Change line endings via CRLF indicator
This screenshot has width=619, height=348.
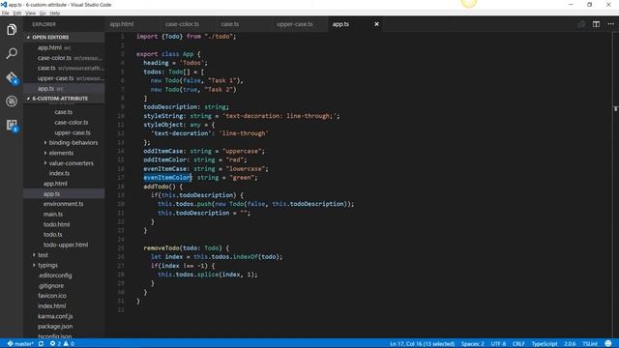pyautogui.click(x=518, y=344)
